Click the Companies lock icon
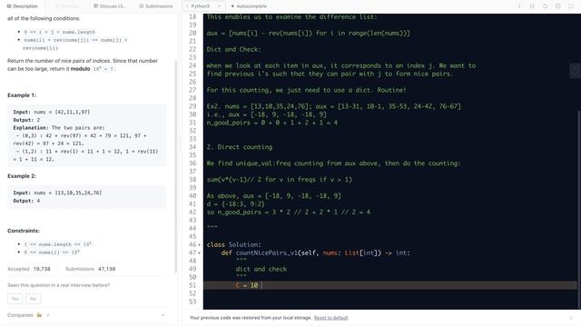The image size is (581, 327). pyautogui.click(x=39, y=315)
